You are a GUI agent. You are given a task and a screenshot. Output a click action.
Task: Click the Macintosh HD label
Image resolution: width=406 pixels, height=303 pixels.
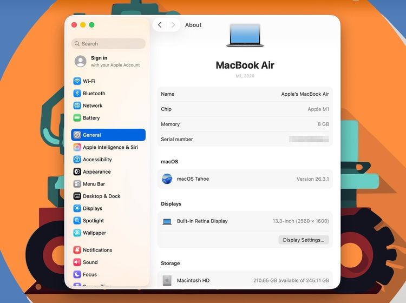tap(193, 280)
